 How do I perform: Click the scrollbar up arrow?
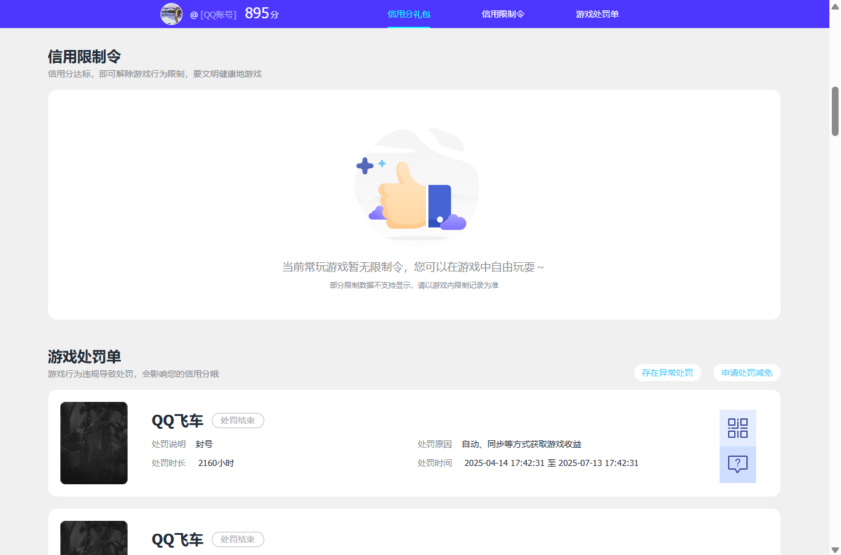835,6
